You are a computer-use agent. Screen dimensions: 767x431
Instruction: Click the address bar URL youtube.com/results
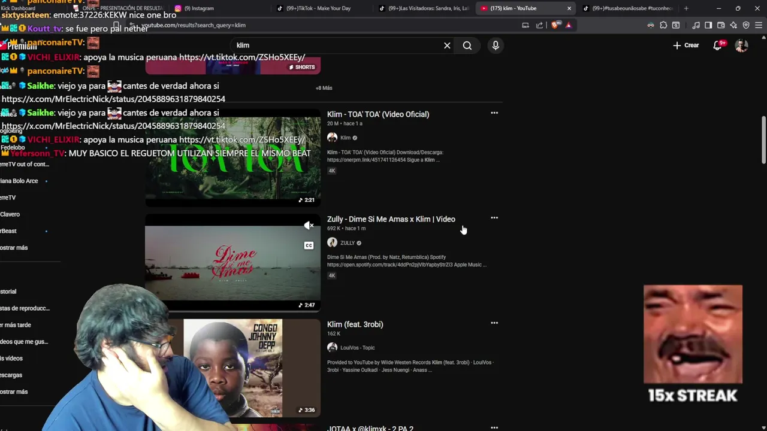194,25
